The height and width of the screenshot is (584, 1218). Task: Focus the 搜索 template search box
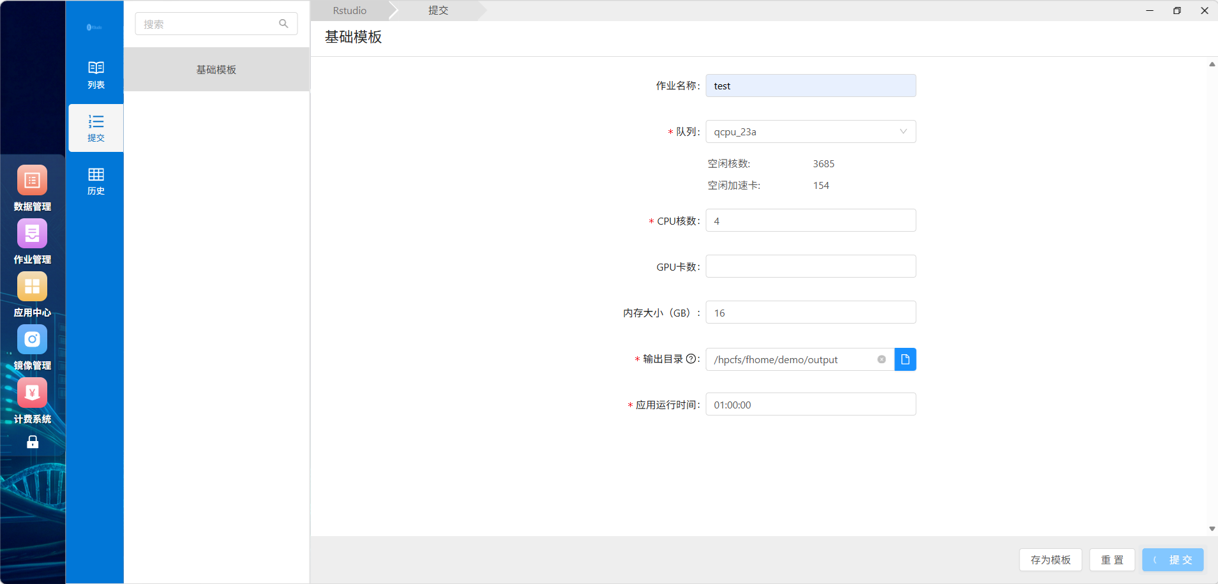216,24
